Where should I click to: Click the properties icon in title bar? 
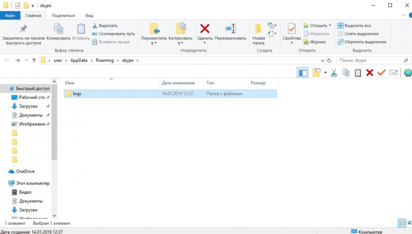tap(18, 6)
